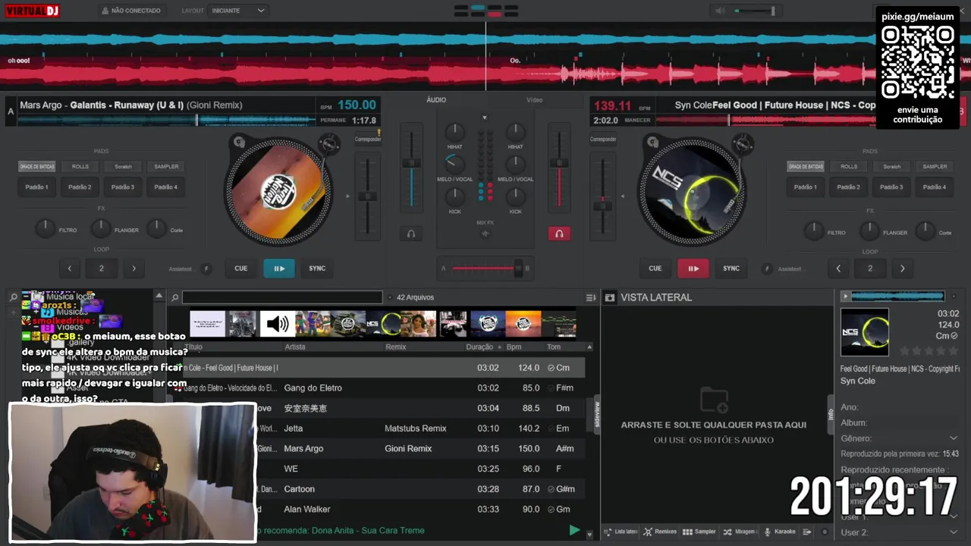Collapse folder tree using top arrow

[159, 296]
